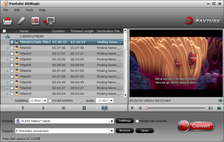Uncheck Title001 Main Title checkbox
The image size is (224, 142).
(x=12, y=42)
